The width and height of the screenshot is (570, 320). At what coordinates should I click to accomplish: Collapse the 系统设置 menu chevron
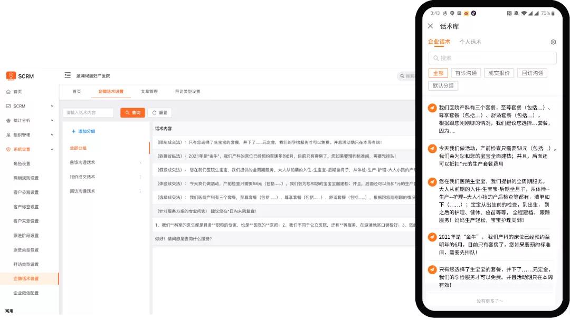tap(52, 149)
